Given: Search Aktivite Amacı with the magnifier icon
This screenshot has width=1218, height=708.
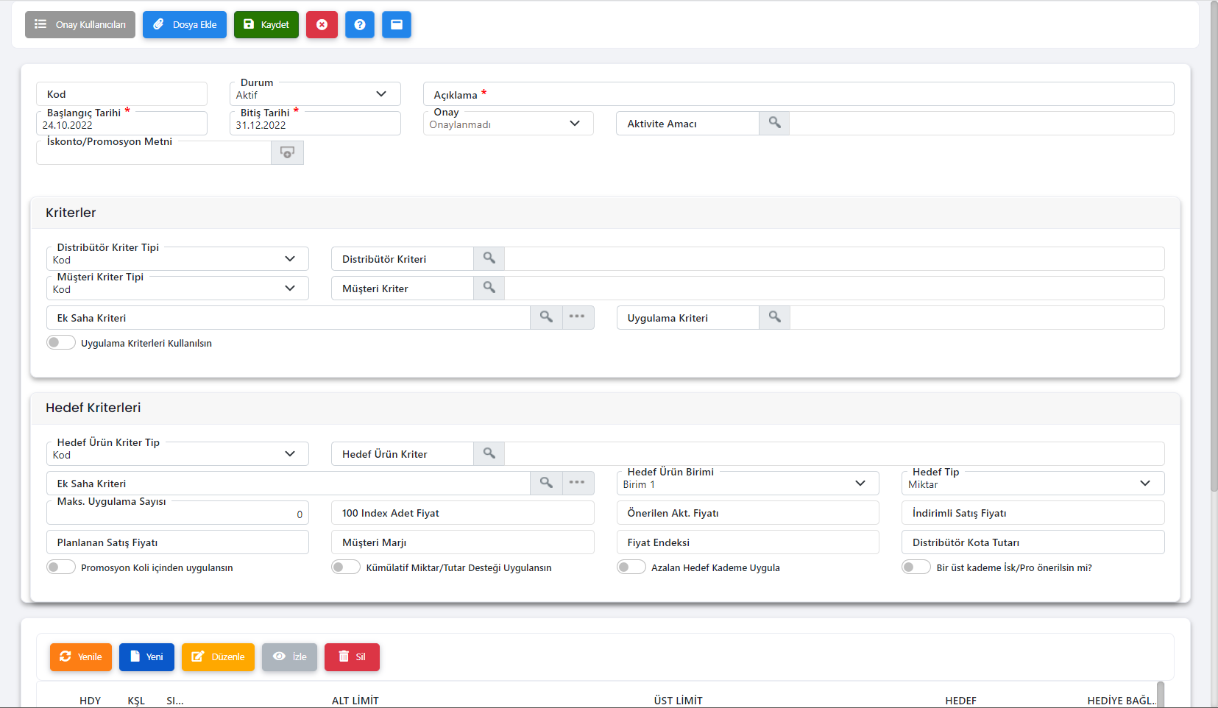Looking at the screenshot, I should (774, 123).
